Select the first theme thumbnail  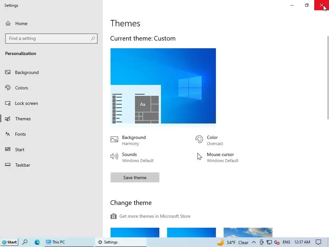tap(135, 233)
